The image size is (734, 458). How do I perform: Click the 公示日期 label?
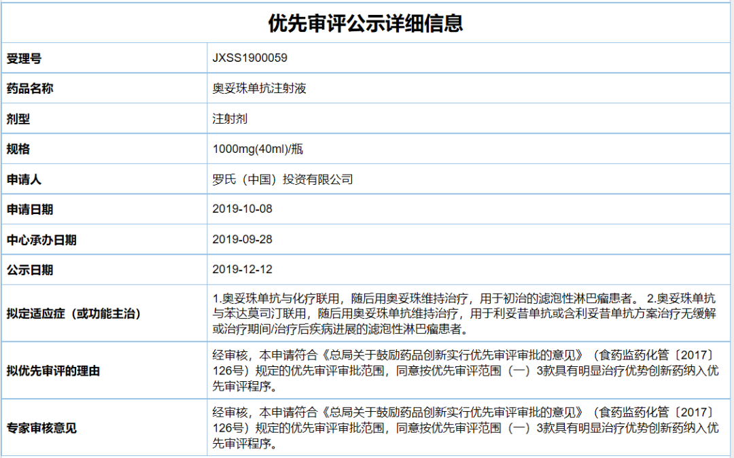(30, 270)
